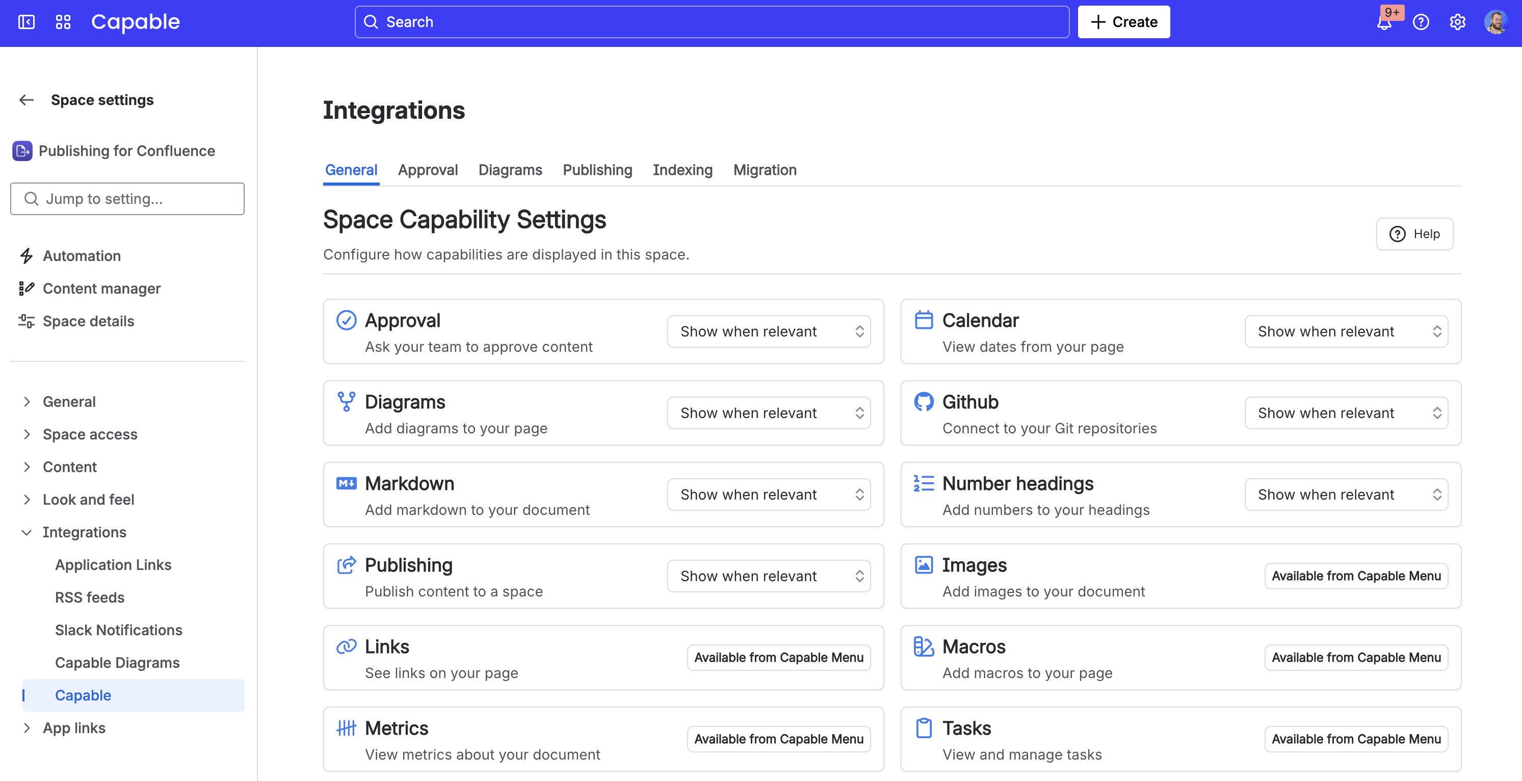Switch to the Migration tab
The width and height of the screenshot is (1522, 781).
point(765,170)
